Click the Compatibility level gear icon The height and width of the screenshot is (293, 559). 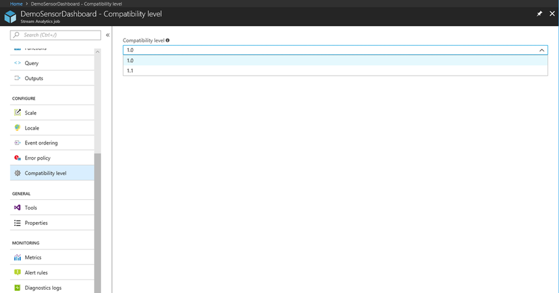(x=17, y=173)
